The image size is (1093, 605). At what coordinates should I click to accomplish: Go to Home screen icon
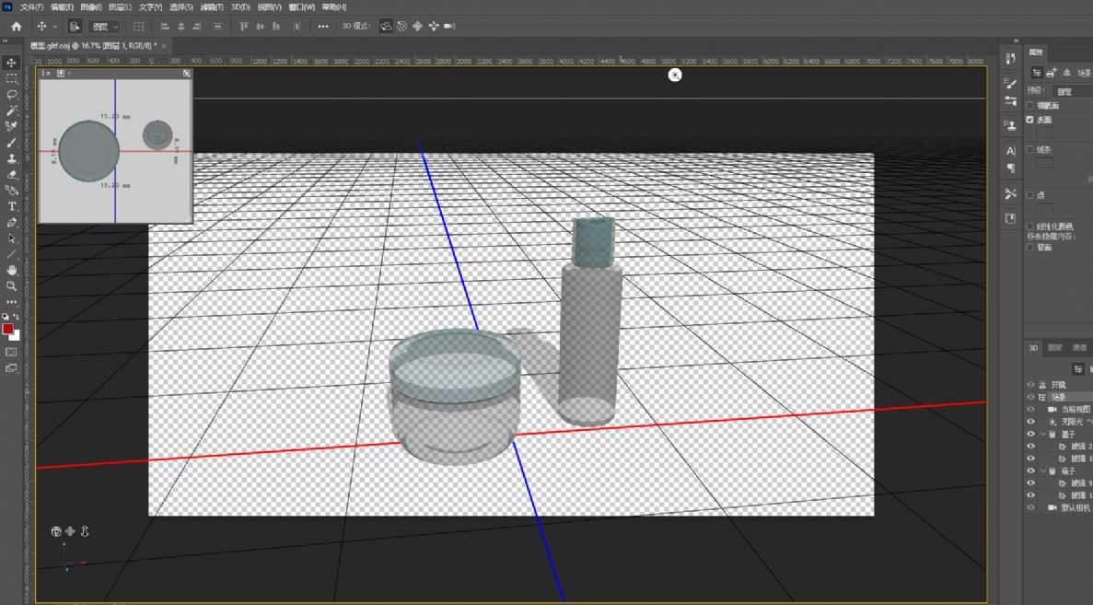point(16,27)
